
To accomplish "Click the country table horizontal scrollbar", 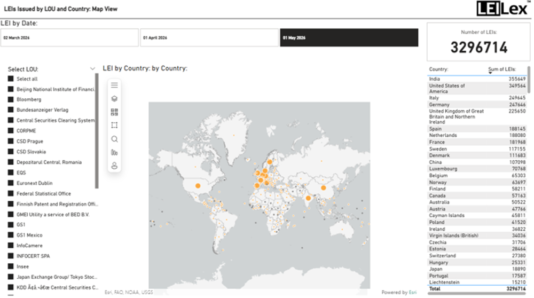I will (x=477, y=293).
